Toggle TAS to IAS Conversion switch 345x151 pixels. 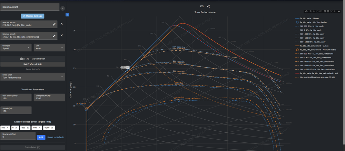(22, 59)
